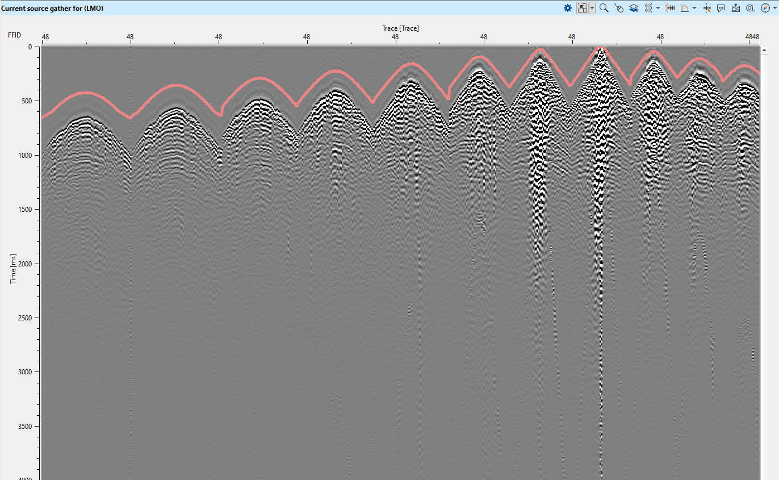Open the trace header table icon
This screenshot has height=480, width=779.
[x=670, y=8]
